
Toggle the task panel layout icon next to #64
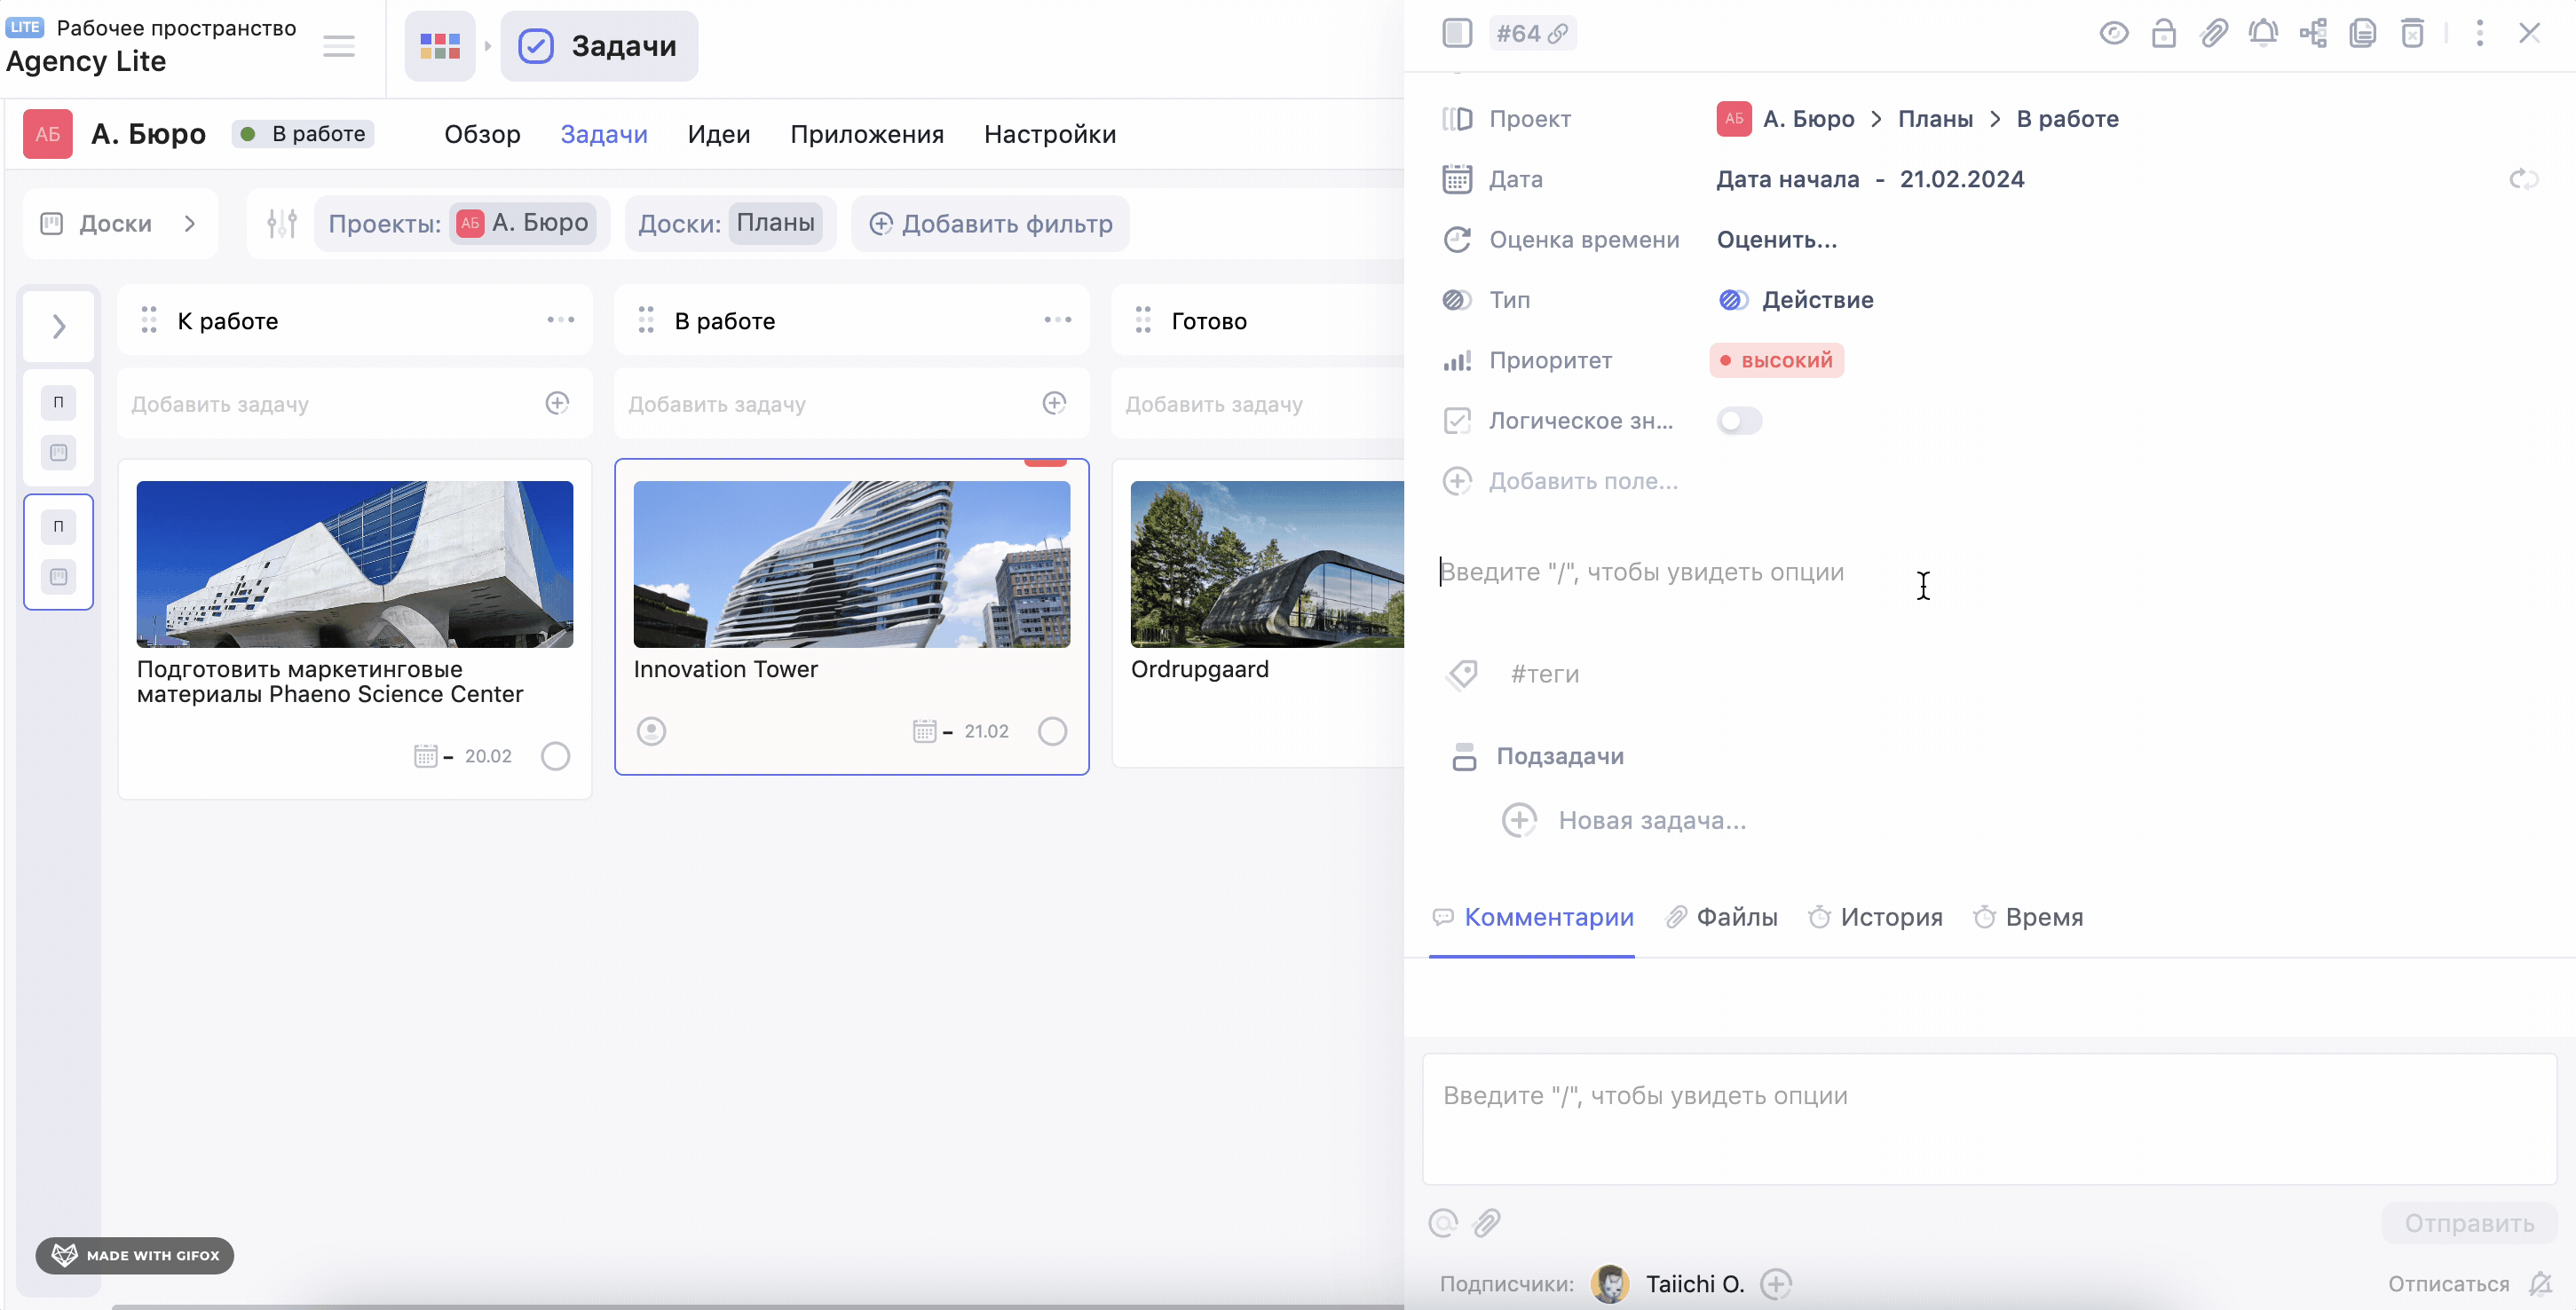click(x=1457, y=33)
